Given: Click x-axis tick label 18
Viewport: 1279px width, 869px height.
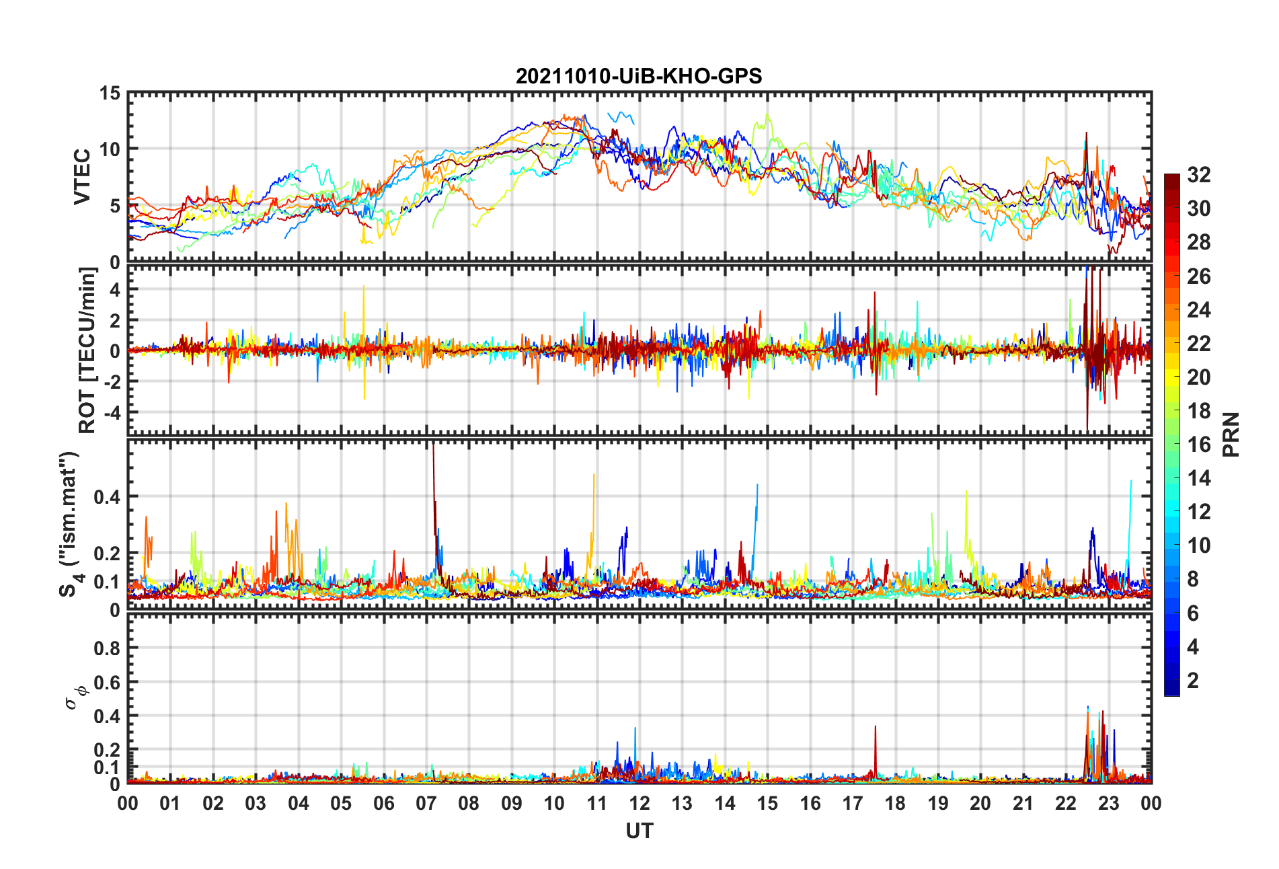Looking at the screenshot, I should [x=895, y=803].
